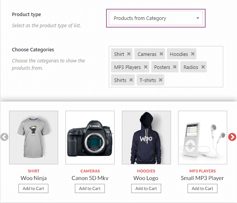Remove the Hoodies category tag
The height and width of the screenshot is (203, 237).
point(193,54)
